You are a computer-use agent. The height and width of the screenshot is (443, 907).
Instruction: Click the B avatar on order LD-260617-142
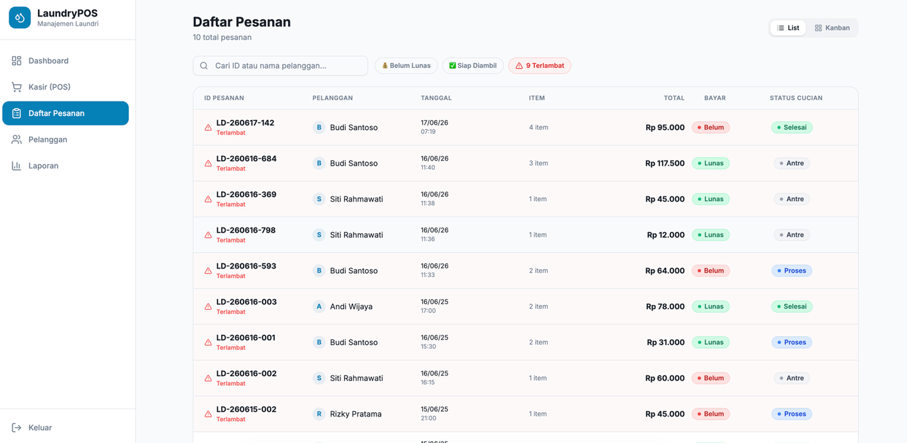[x=319, y=127]
